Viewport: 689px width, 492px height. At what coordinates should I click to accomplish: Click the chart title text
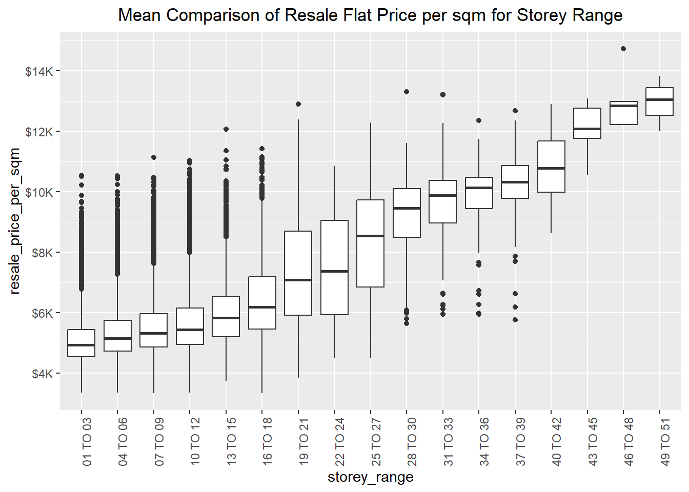pos(370,15)
